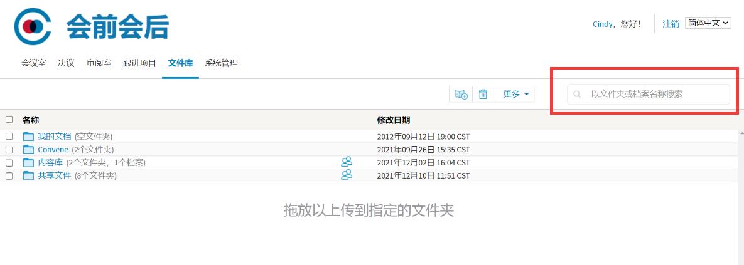Click the (2个文件夹，1个档案) label text
The width and height of the screenshot is (744, 265).
(105, 162)
